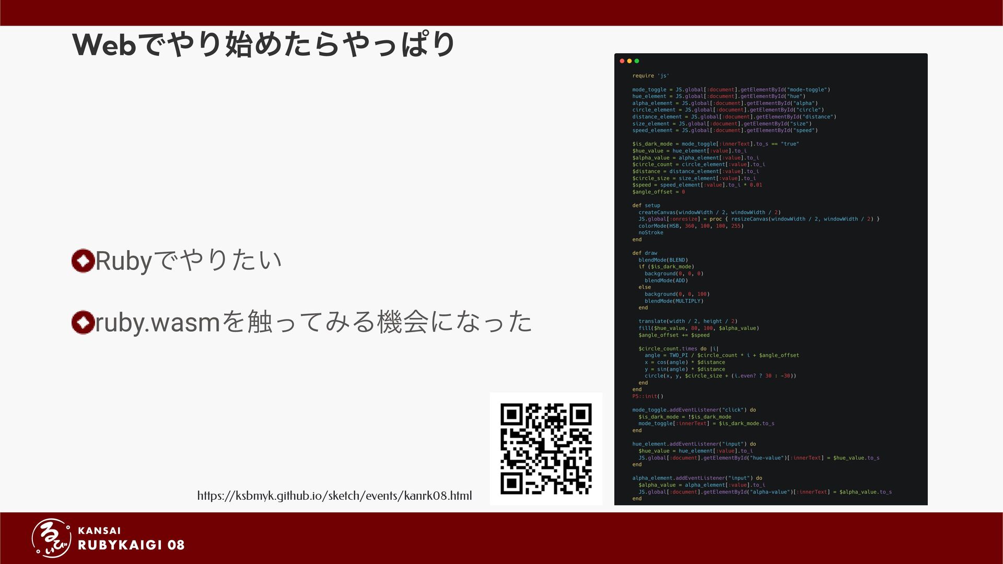Click the alpha_element.addEventListener("input") do line
Viewport: 1003px width, 564px height.
coord(697,478)
